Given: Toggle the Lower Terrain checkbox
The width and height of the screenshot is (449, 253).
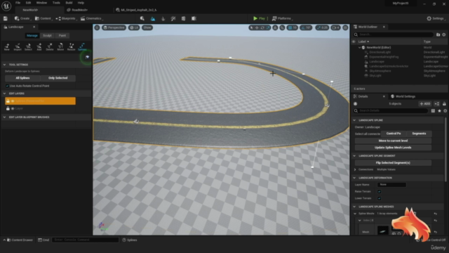Looking at the screenshot, I should [379, 198].
